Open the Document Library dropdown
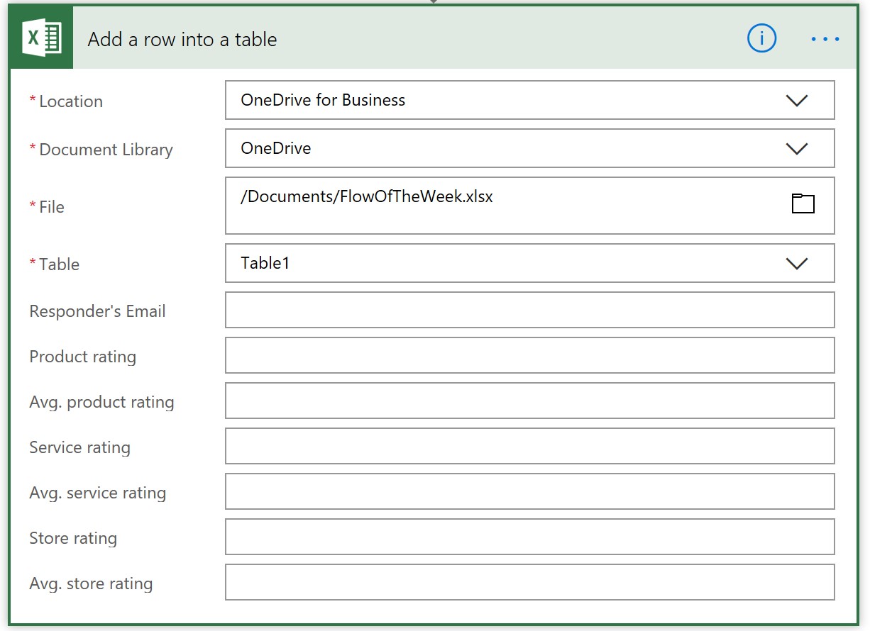The image size is (870, 631). [796, 148]
